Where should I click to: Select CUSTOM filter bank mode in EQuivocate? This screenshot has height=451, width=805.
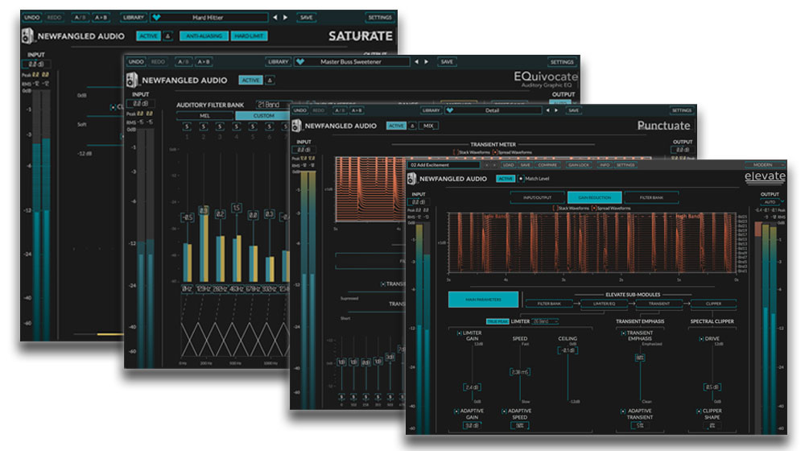264,116
